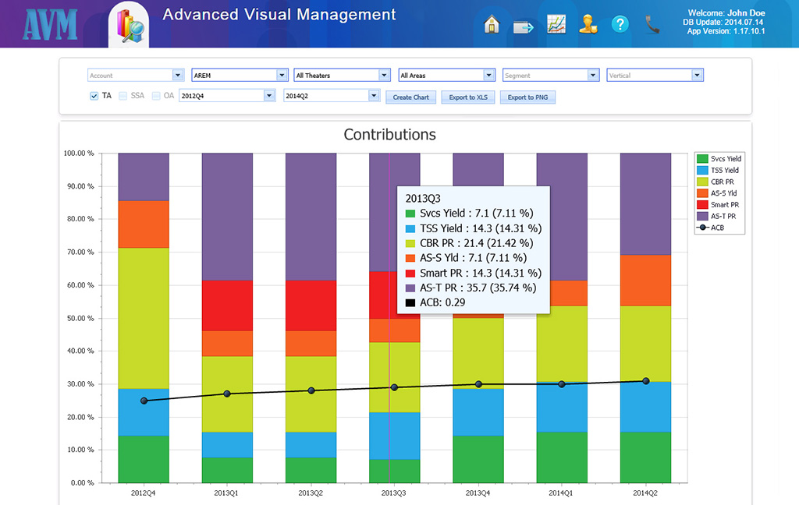799x505 pixels.
Task: Open the All Theaters dropdown
Action: pos(384,76)
